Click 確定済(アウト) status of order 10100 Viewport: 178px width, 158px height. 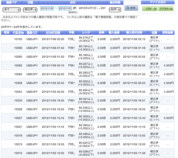pyautogui.click(x=154, y=39)
